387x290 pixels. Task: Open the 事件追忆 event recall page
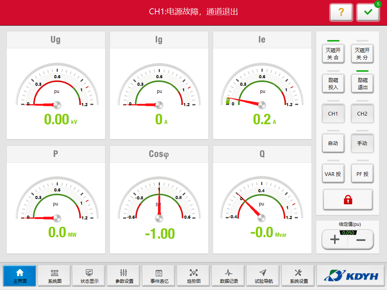(159, 276)
